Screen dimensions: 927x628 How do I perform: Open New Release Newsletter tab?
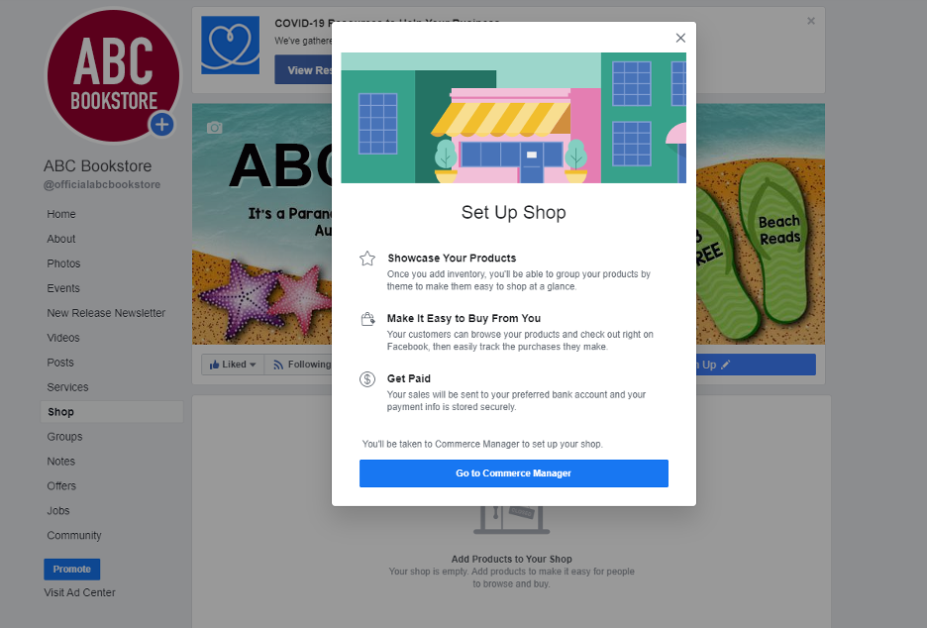coord(106,313)
